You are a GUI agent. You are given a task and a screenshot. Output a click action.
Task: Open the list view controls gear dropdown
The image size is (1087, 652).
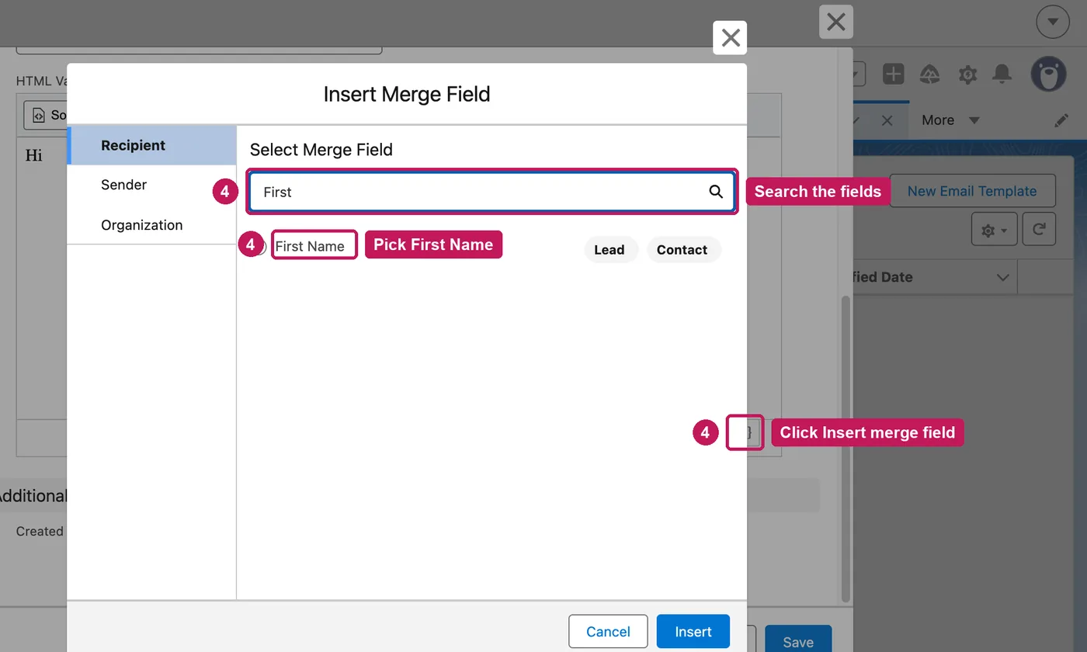click(994, 230)
